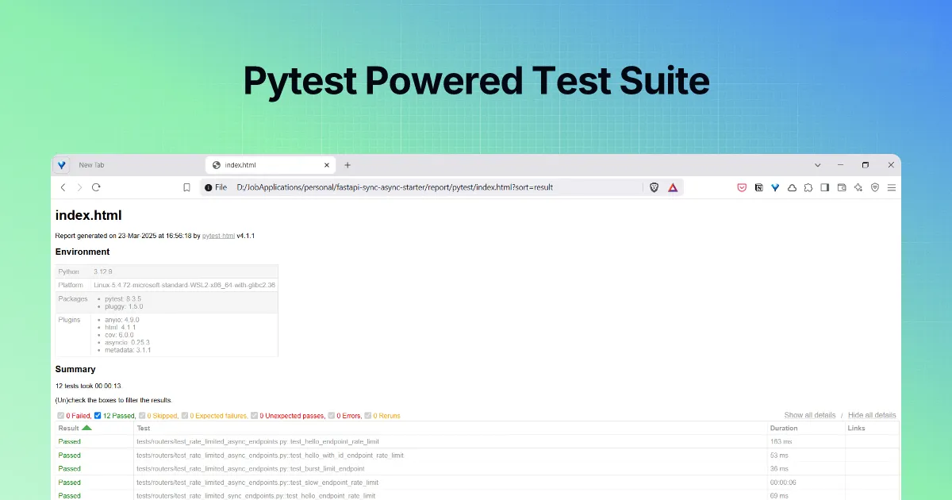952x500 pixels.
Task: Click the Brave Rewards triangle icon
Action: 673,187
